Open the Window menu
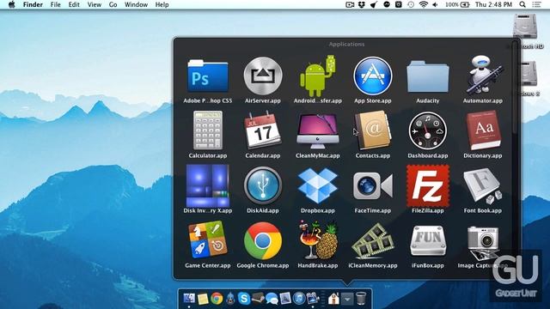 click(x=136, y=4)
